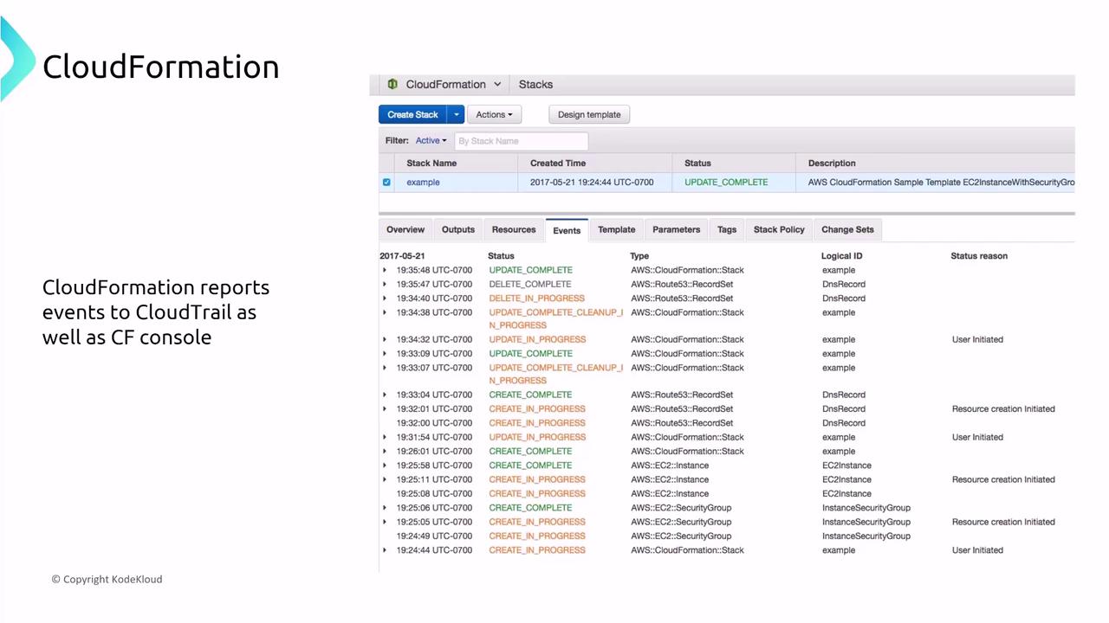
Task: Click the Description column header
Action: coord(832,163)
